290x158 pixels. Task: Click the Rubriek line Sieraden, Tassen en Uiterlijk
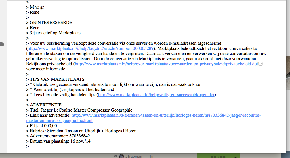(83, 131)
